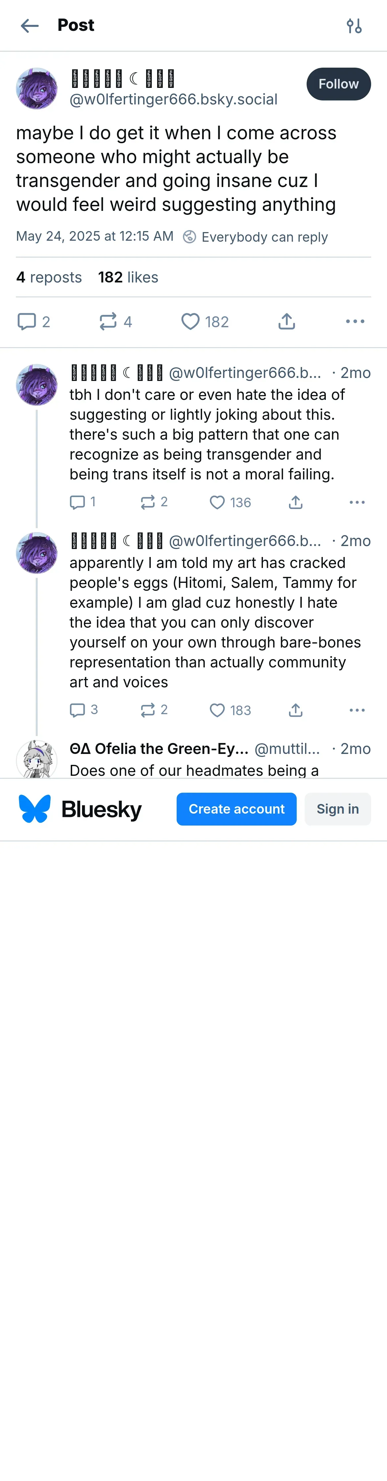Open more options on 'tbh' reply
The image size is (387, 1481).
click(x=357, y=503)
